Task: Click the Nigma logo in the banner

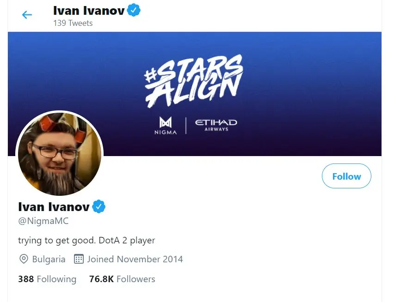Action: coord(166,125)
